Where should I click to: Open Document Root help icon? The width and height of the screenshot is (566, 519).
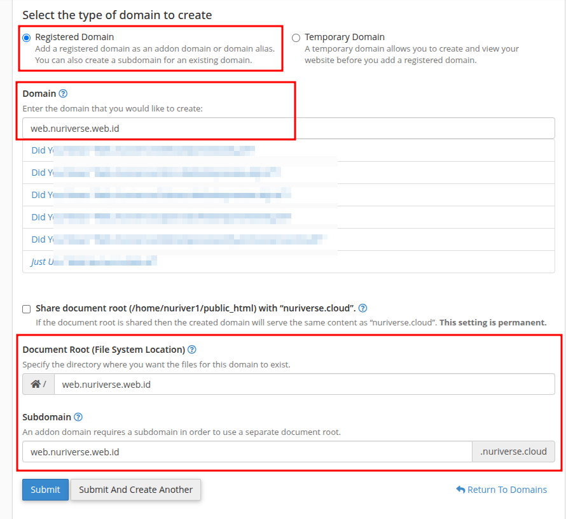point(191,350)
